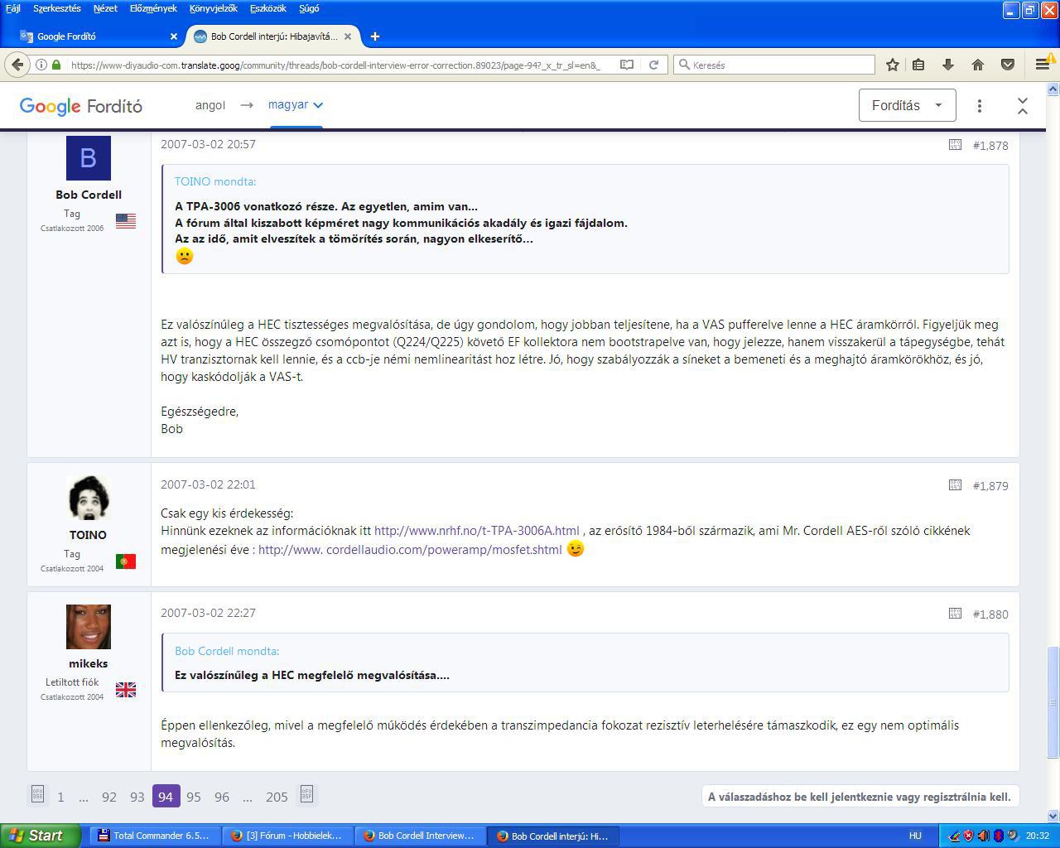The image size is (1060, 848).
Task: Open the Firefox hamburger menu
Action: pos(1043,65)
